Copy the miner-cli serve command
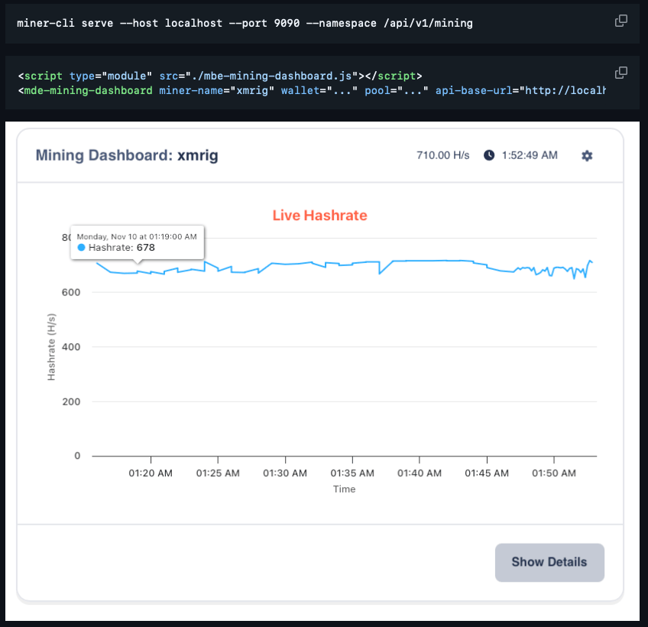The width and height of the screenshot is (648, 627). (621, 21)
